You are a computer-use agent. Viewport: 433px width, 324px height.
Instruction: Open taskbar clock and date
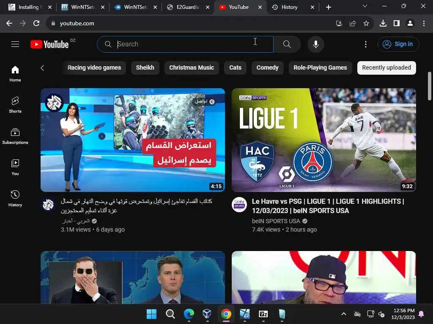tap(403, 314)
